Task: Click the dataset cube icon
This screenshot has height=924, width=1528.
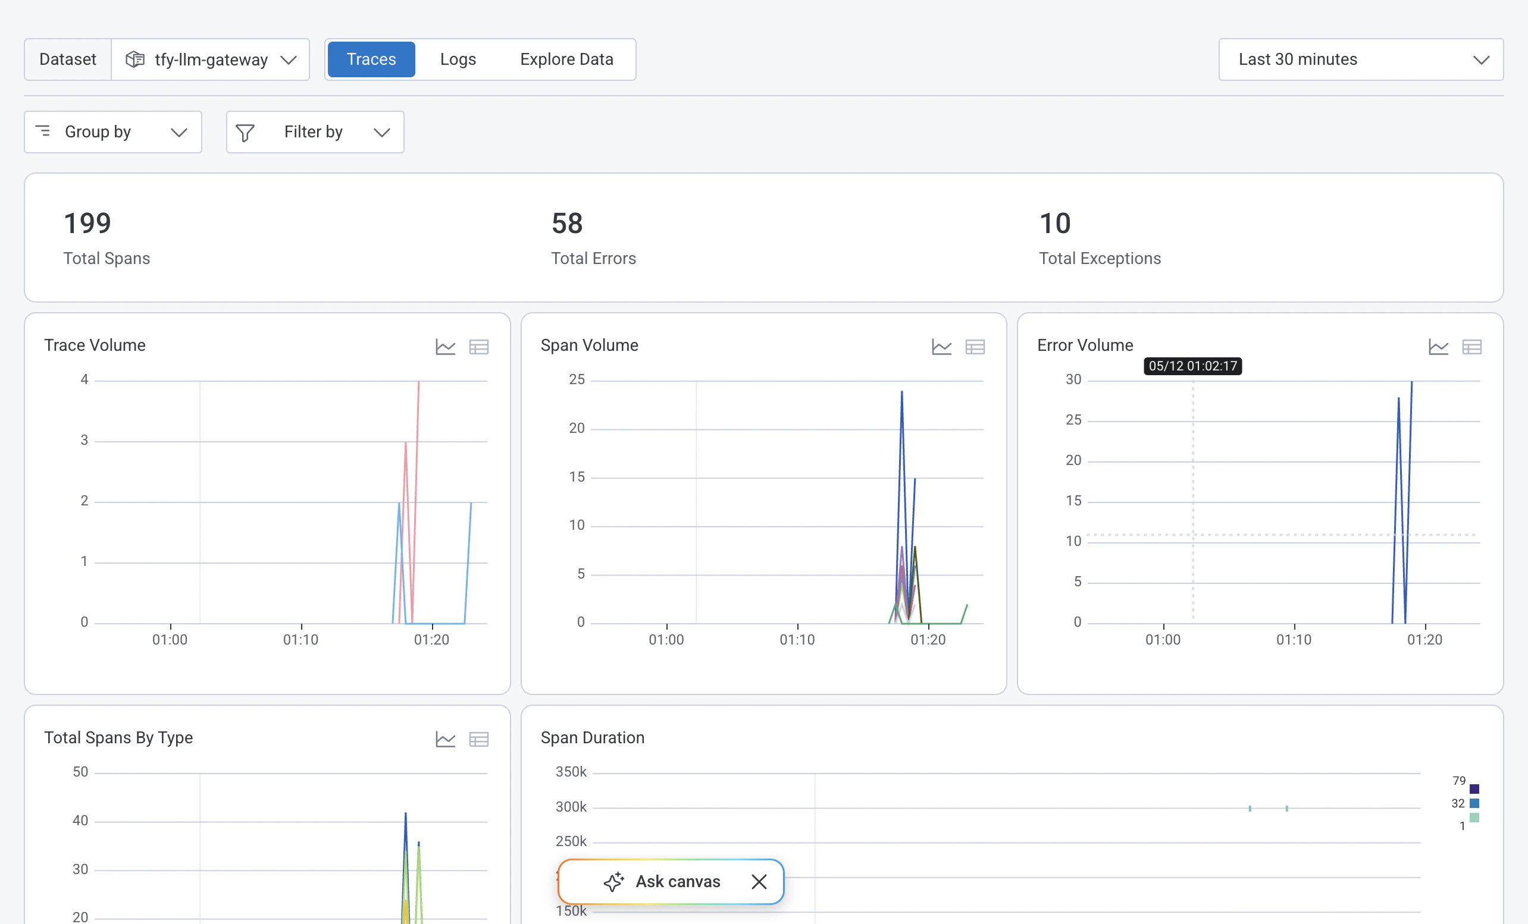Action: coord(134,59)
